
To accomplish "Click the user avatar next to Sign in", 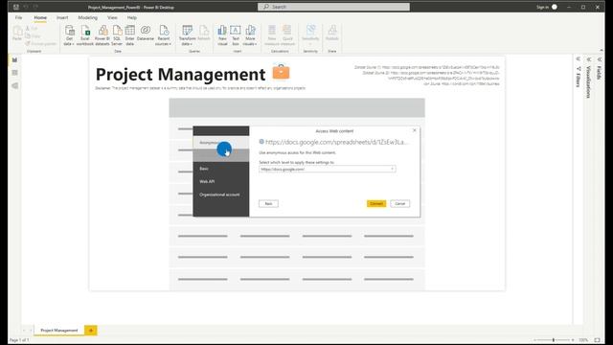I will tap(555, 7).
